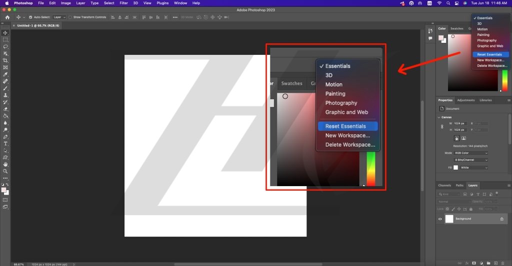The height and width of the screenshot is (266, 512).
Task: Click the foreground color swatch in toolbar
Action: [4, 190]
